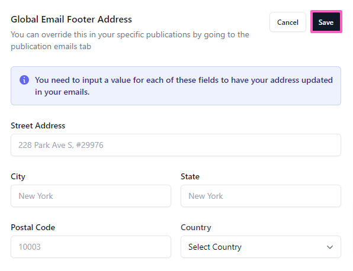Click the chevron arrow in Country field

[330, 247]
